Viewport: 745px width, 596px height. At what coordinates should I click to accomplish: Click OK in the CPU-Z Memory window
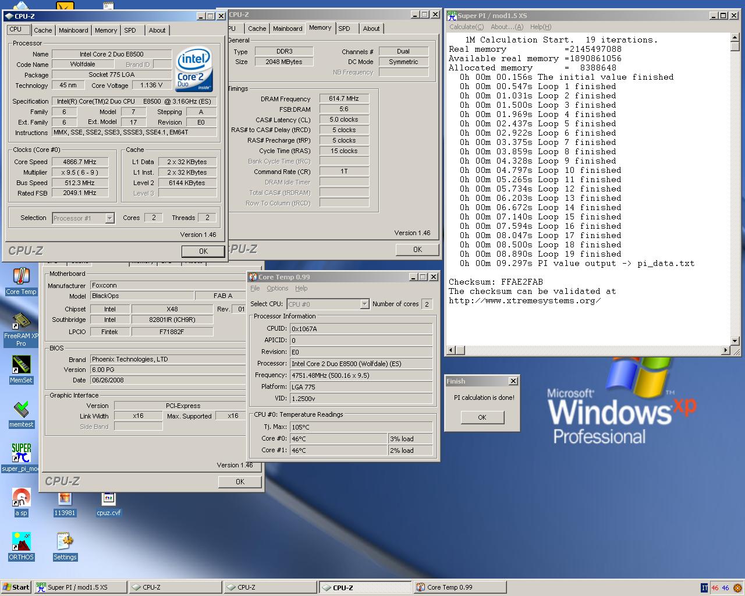pos(417,249)
